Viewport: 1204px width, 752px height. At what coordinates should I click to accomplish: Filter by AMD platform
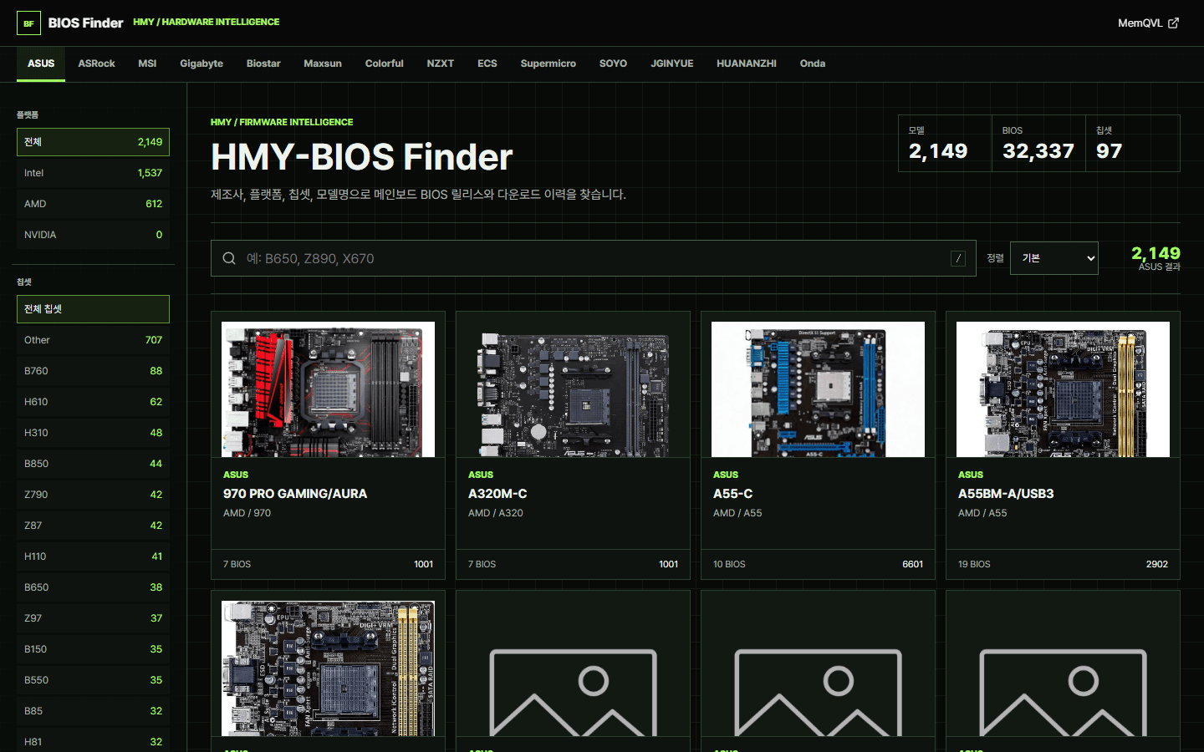pyautogui.click(x=93, y=204)
